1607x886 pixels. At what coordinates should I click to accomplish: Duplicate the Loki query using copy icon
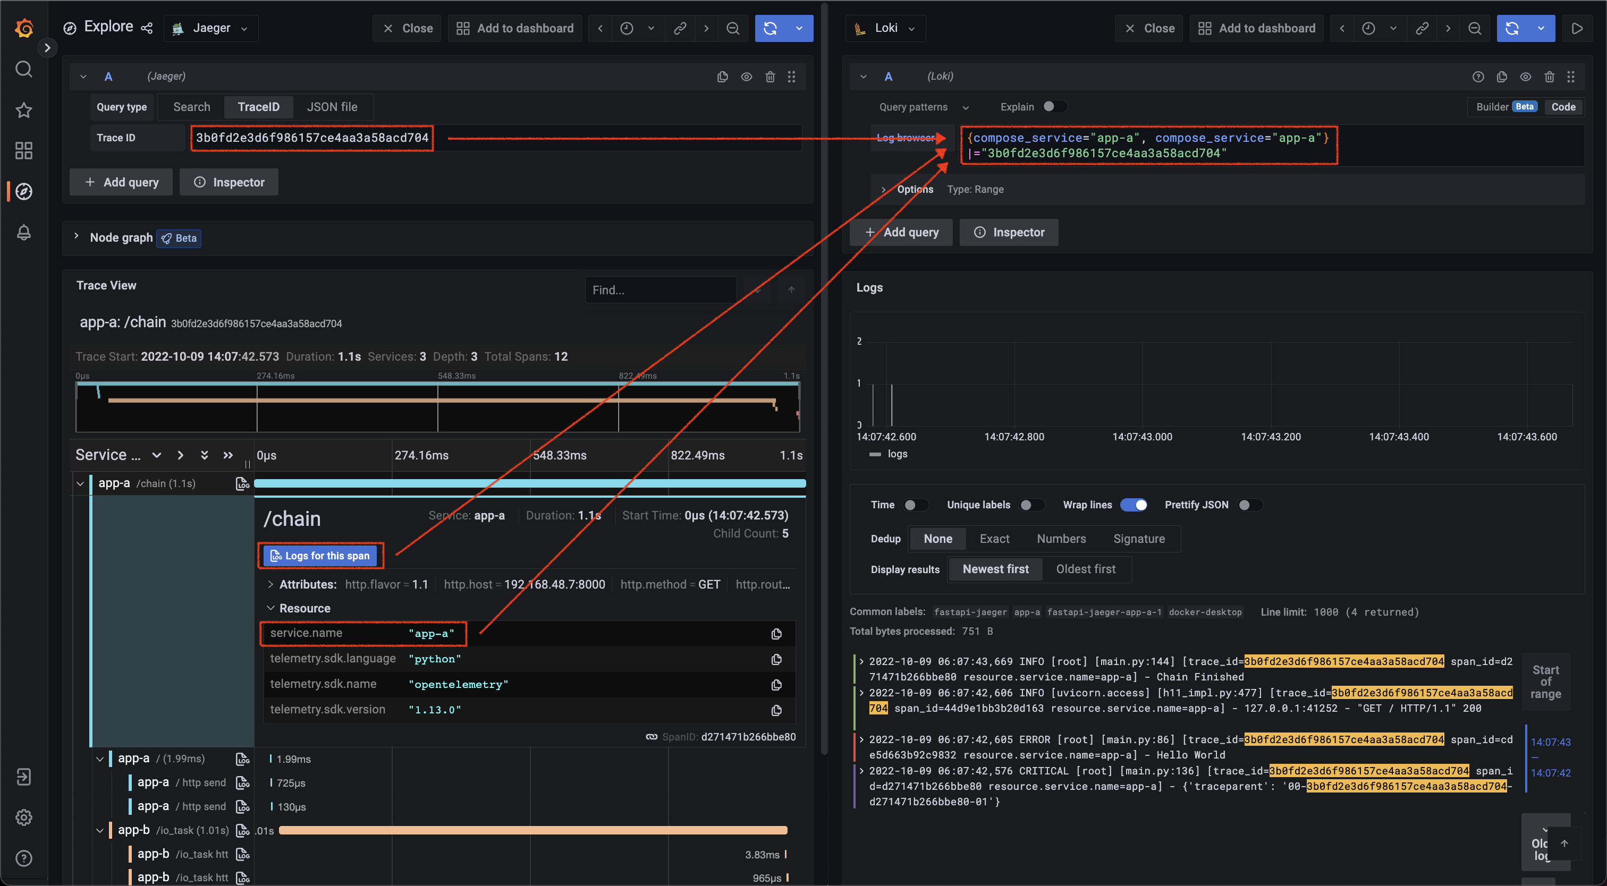(1502, 76)
